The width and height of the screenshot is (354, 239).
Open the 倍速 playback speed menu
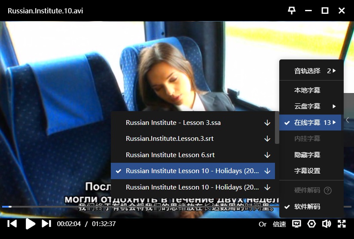pyautogui.click(x=279, y=224)
